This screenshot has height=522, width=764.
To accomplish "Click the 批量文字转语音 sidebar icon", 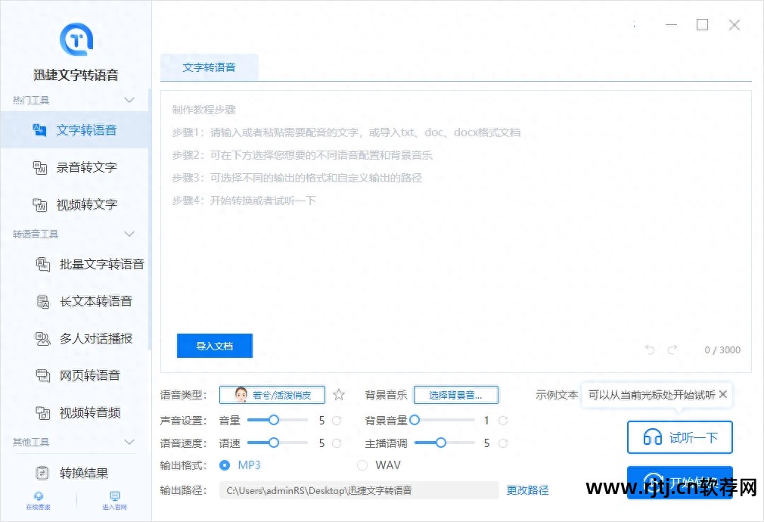I will click(x=43, y=265).
